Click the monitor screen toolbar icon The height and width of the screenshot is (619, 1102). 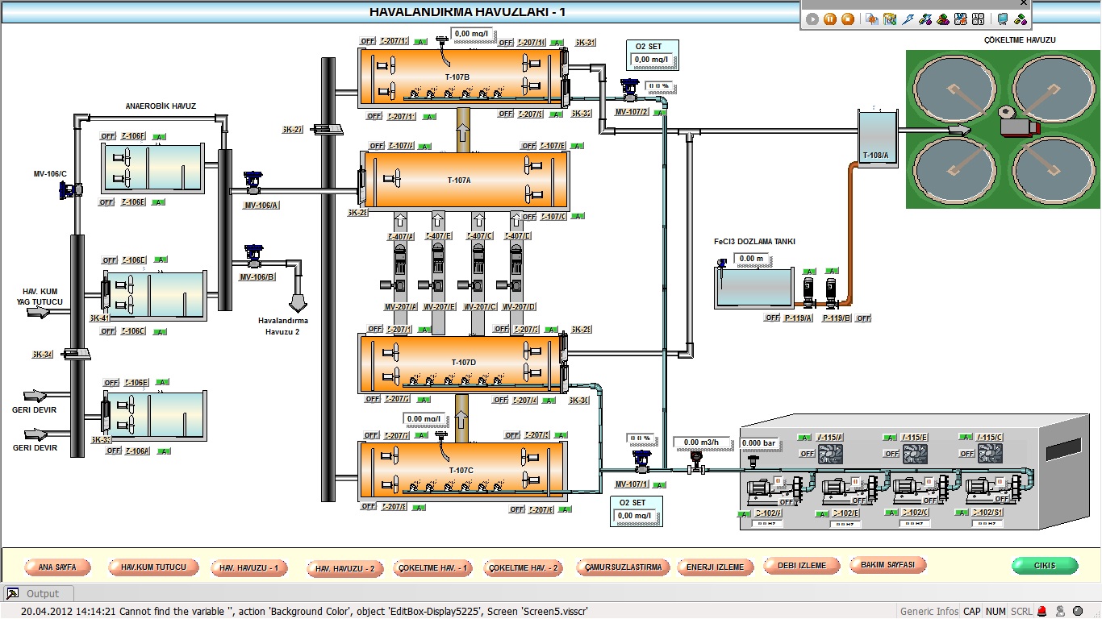click(x=1003, y=19)
